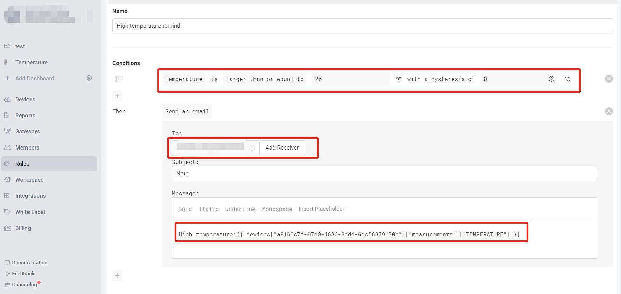The image size is (621, 294).
Task: Toggle Bold formatting in message editor
Action: pyautogui.click(x=185, y=209)
